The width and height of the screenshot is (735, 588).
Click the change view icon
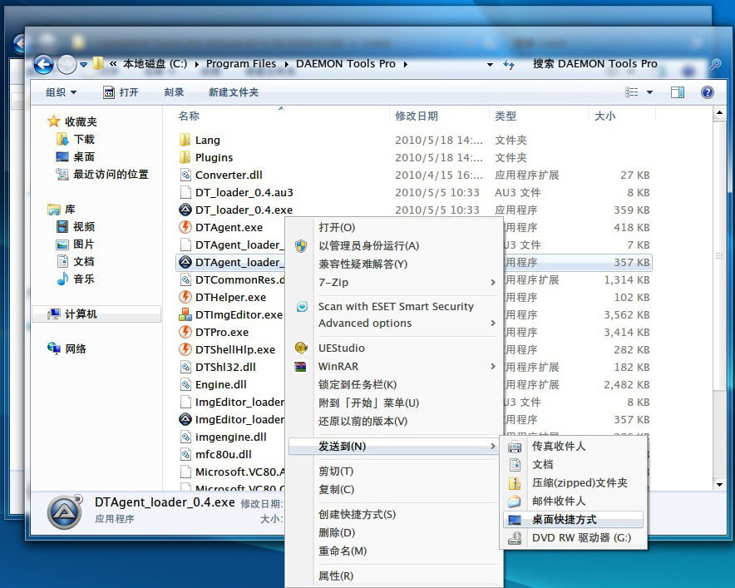[631, 92]
